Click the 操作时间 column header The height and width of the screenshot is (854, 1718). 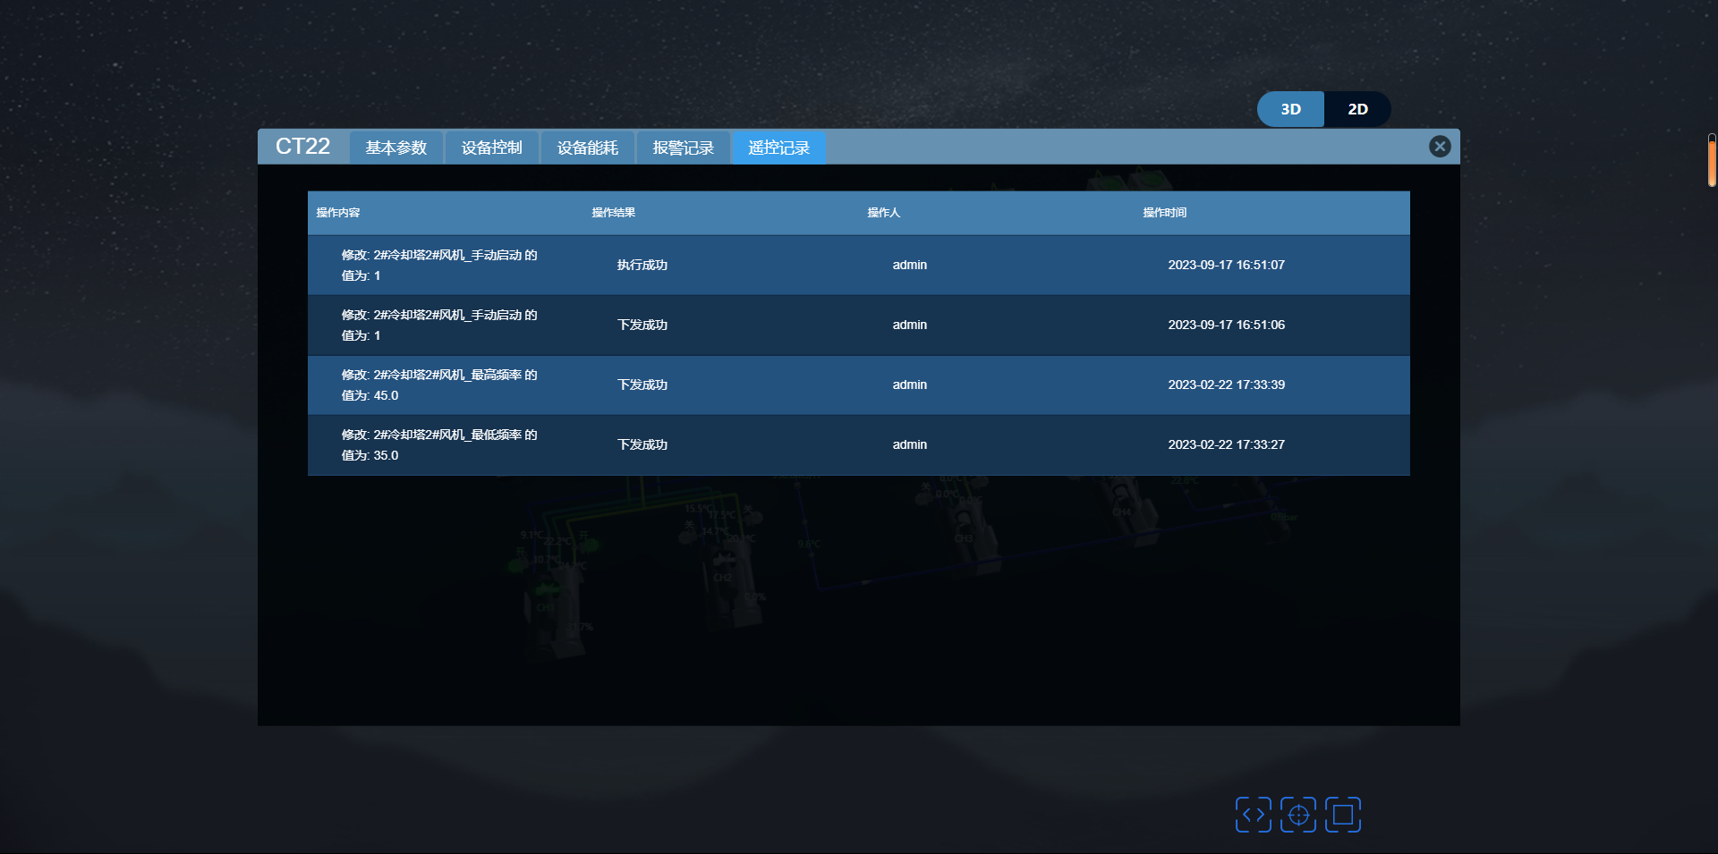[x=1164, y=213]
